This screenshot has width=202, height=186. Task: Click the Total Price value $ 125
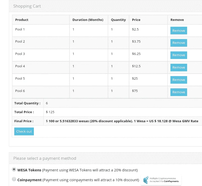(x=50, y=112)
